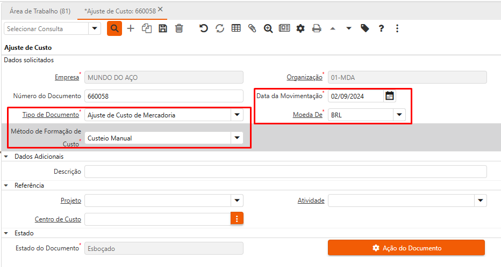Delete the record using trash icon
Viewport: 501px width, 267px height.
(179, 28)
